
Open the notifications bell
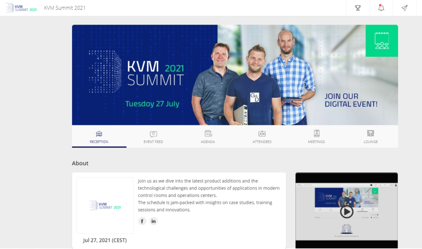point(381,8)
